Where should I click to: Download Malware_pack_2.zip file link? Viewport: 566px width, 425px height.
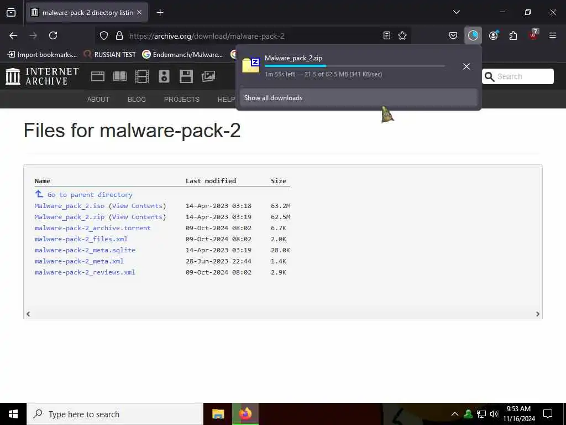tap(70, 217)
